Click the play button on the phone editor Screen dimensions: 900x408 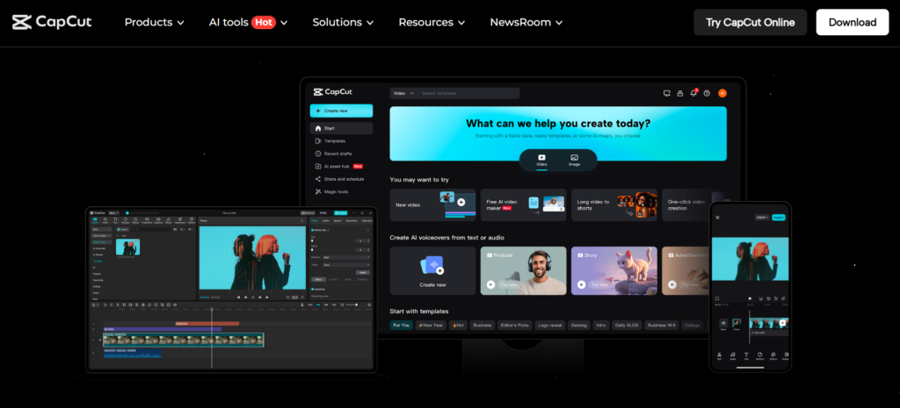tap(751, 298)
